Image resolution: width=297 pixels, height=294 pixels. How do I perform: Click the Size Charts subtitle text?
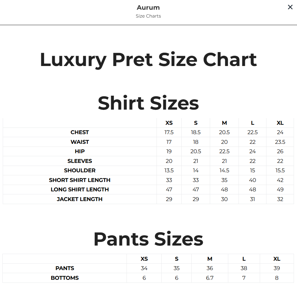[148, 16]
